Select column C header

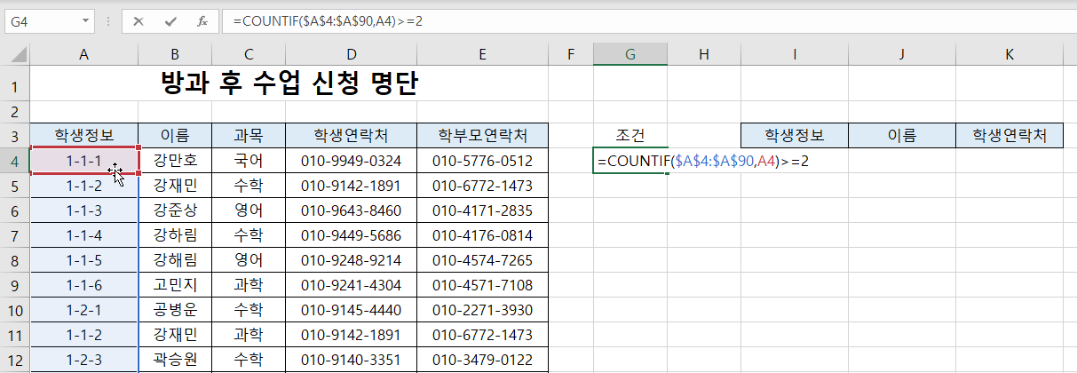[x=249, y=55]
